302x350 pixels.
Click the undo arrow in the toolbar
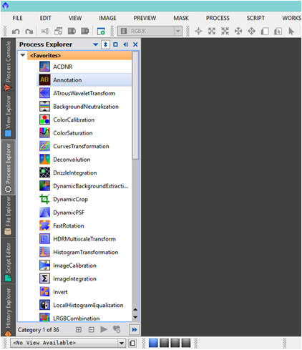pos(16,31)
